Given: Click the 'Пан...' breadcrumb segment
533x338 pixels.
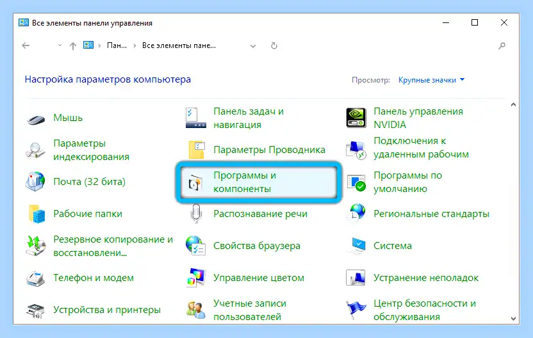Looking at the screenshot, I should click(x=117, y=45).
